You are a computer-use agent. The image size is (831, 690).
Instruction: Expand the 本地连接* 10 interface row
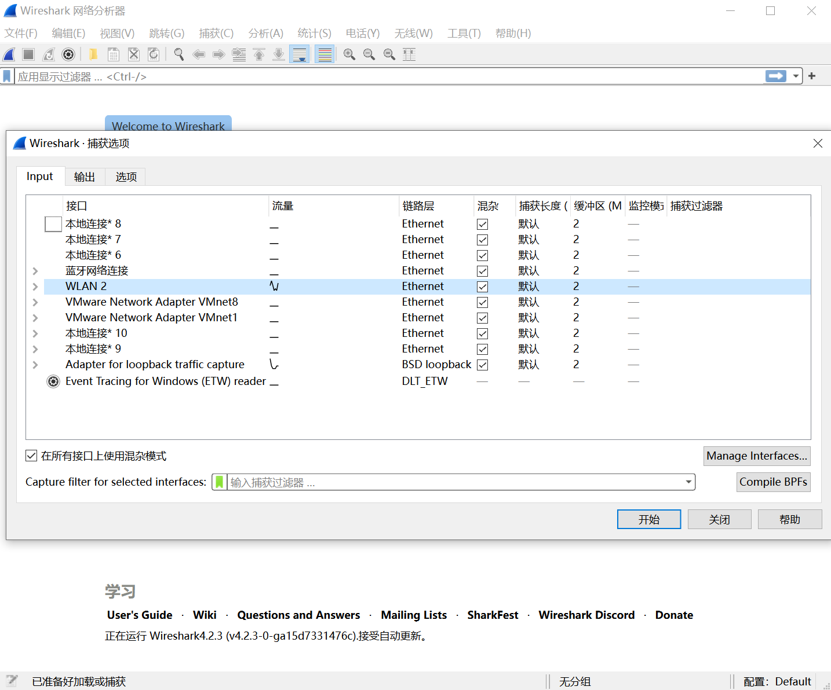pos(35,333)
